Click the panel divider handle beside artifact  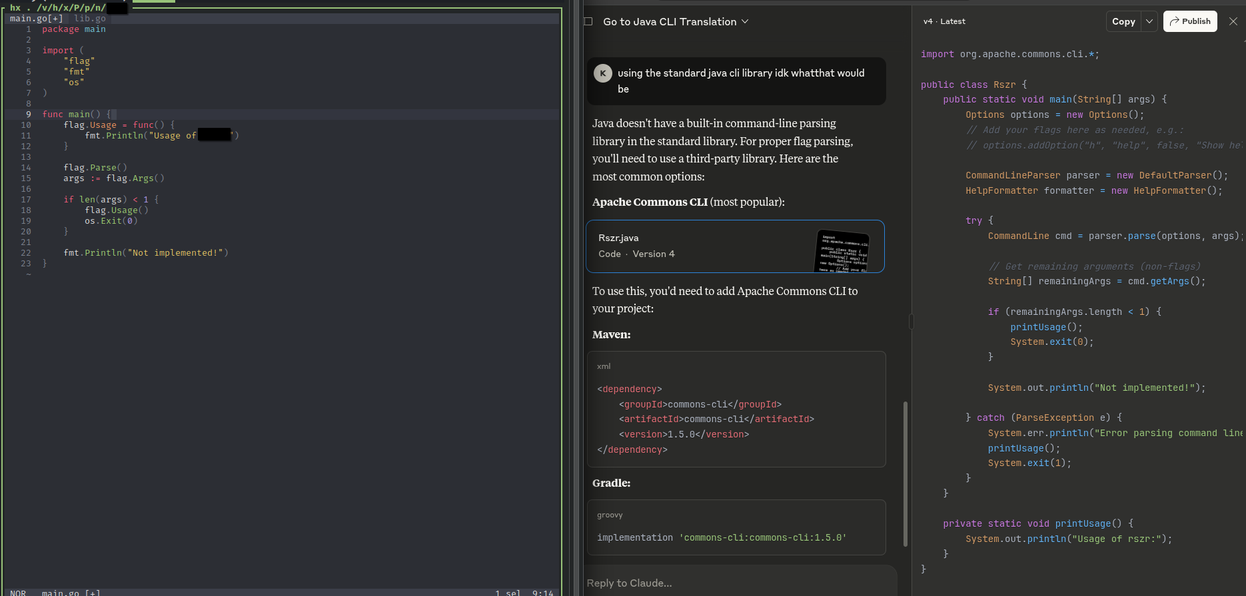coord(911,322)
